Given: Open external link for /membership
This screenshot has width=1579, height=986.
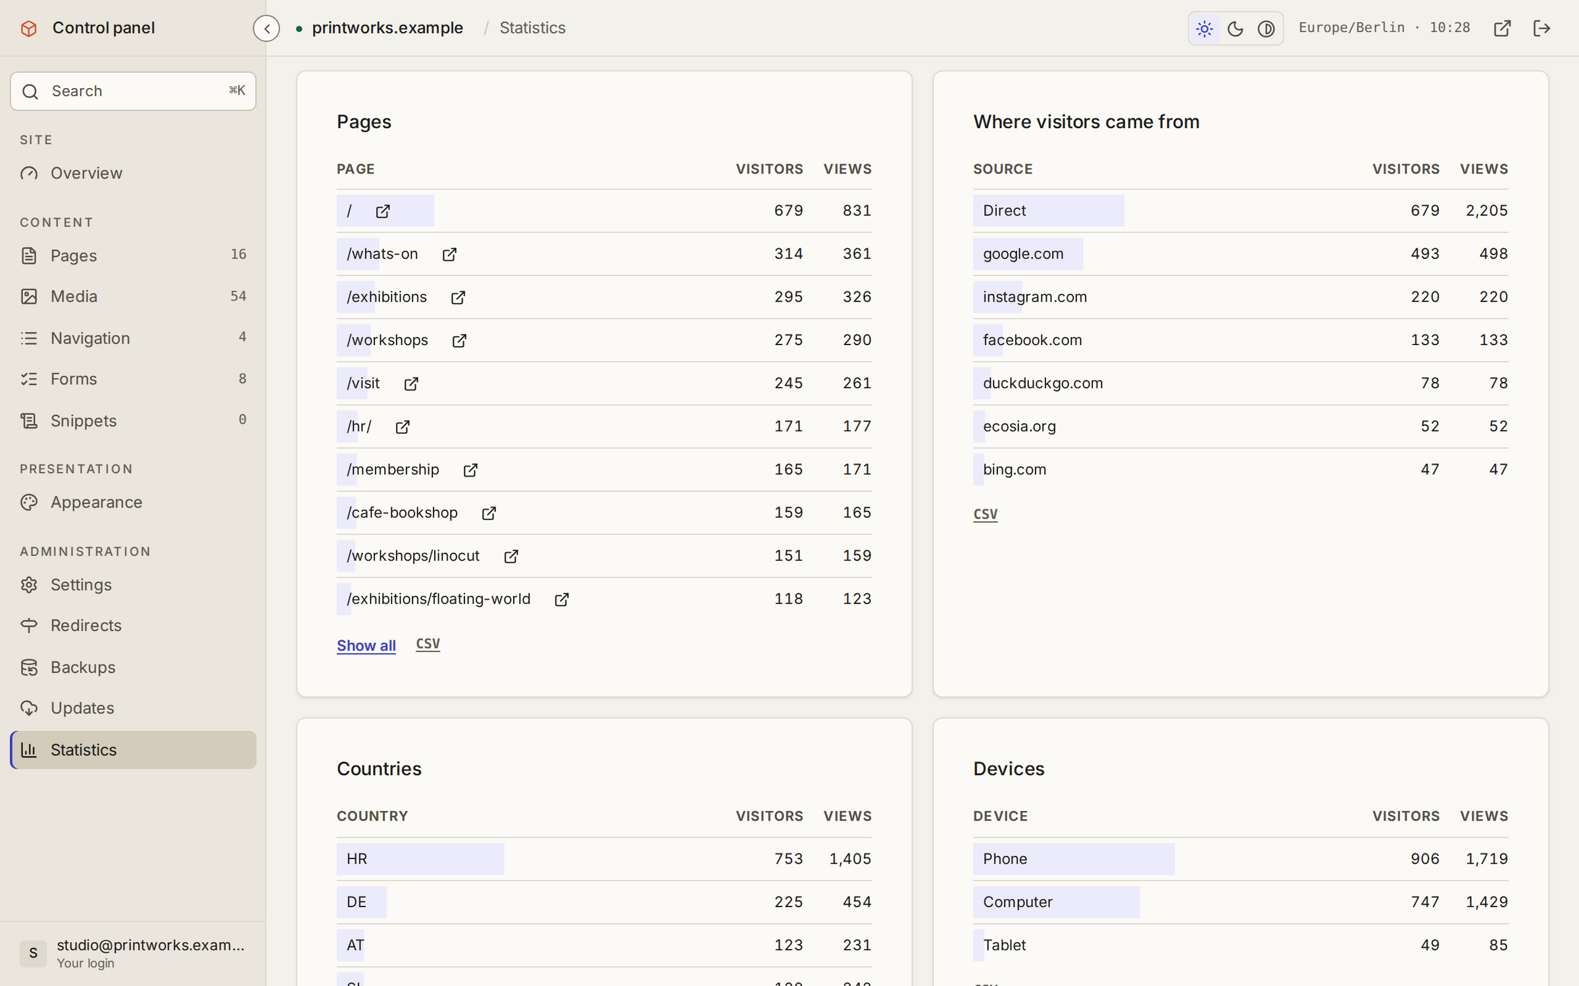Looking at the screenshot, I should pyautogui.click(x=470, y=470).
